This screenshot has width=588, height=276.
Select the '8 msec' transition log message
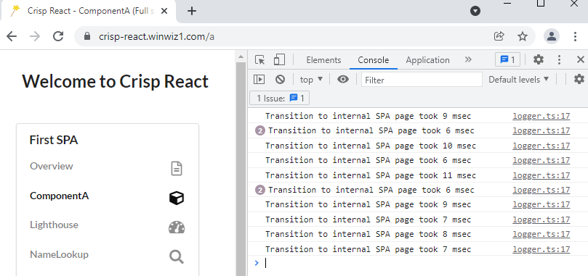pos(368,234)
